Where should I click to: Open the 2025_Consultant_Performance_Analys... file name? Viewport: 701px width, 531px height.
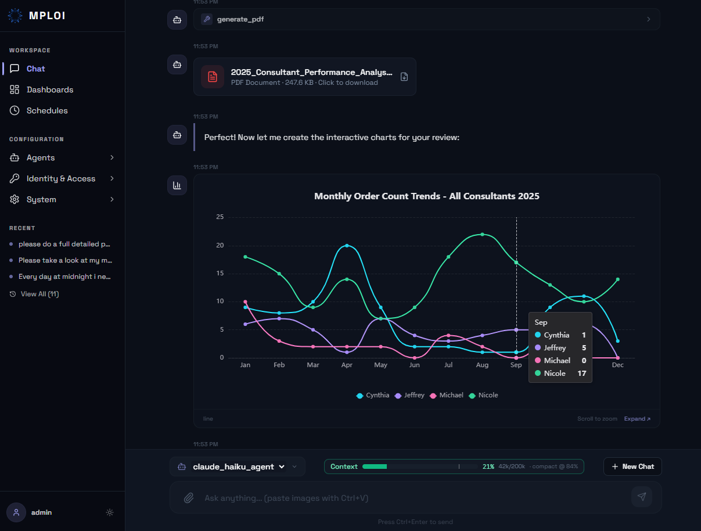coord(312,72)
